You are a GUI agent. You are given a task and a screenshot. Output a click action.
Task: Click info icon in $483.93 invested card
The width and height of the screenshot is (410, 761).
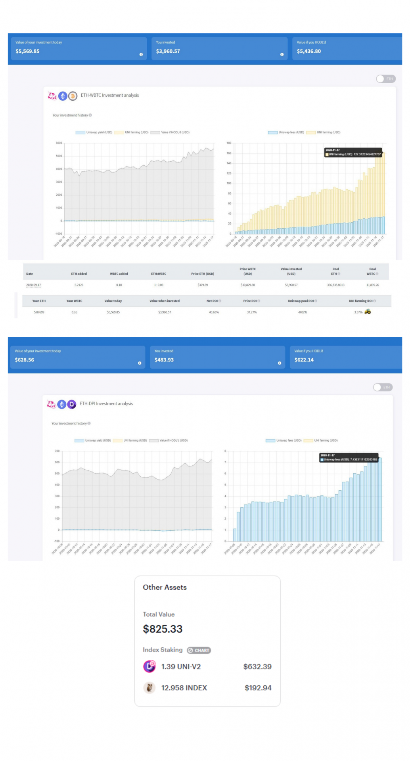(x=279, y=363)
